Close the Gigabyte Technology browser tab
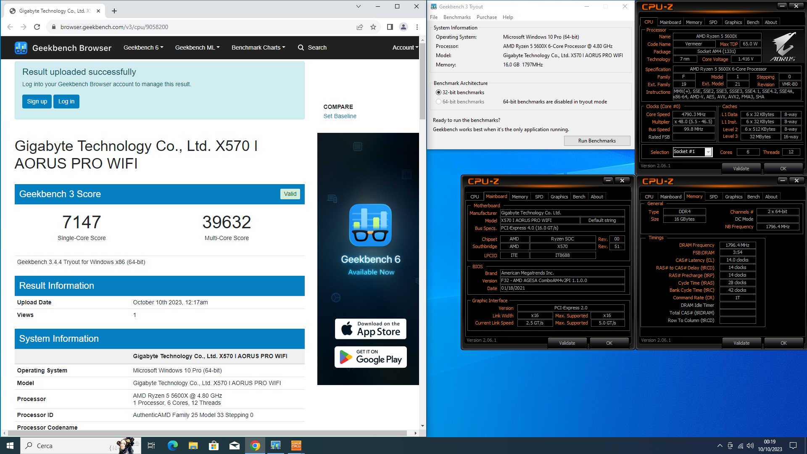 pyautogui.click(x=98, y=11)
